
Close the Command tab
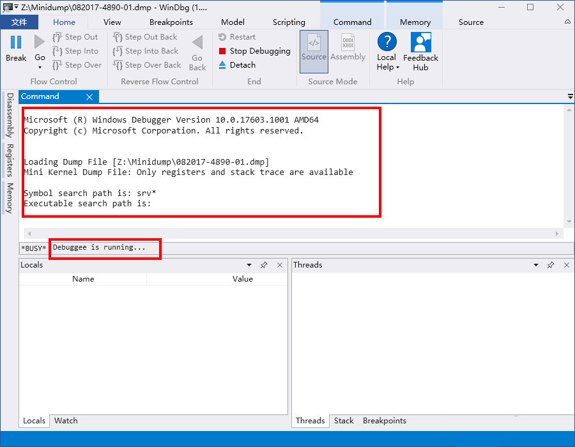coord(89,97)
